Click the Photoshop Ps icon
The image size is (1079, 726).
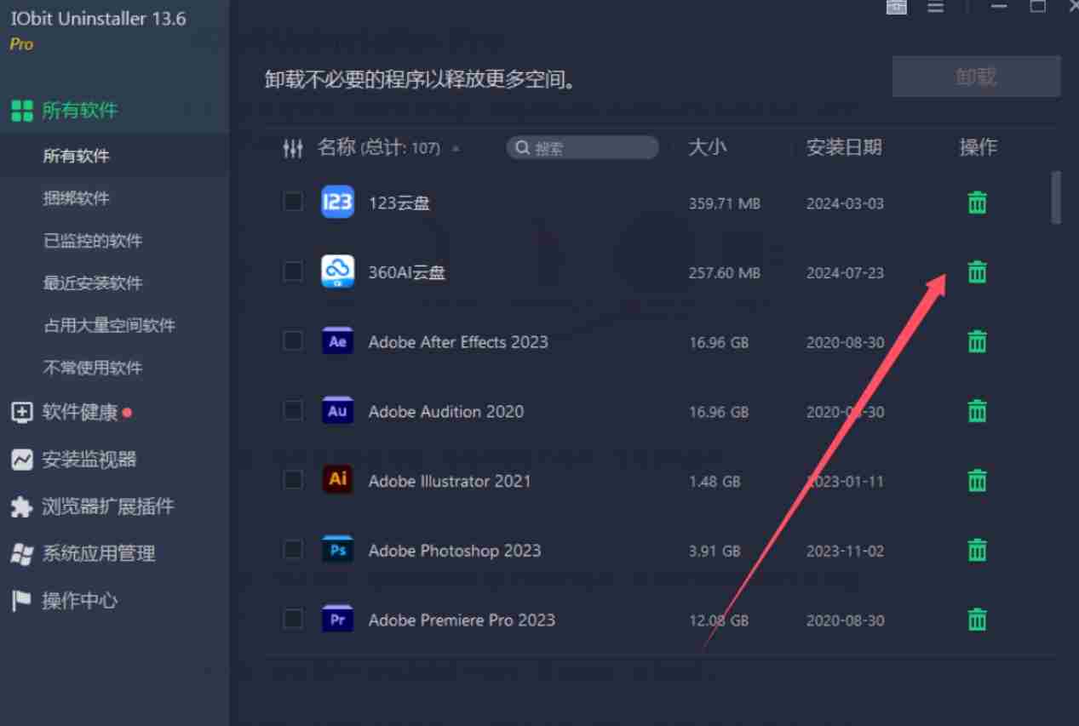click(x=337, y=551)
